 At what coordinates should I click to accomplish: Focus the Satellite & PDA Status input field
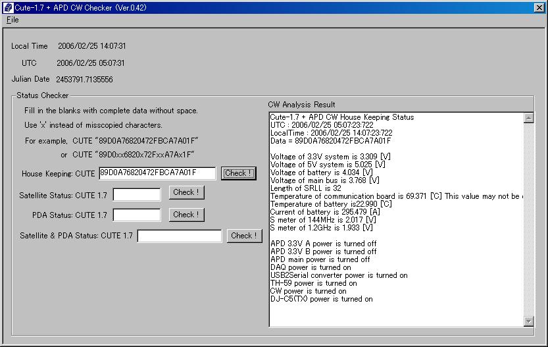tap(180, 236)
